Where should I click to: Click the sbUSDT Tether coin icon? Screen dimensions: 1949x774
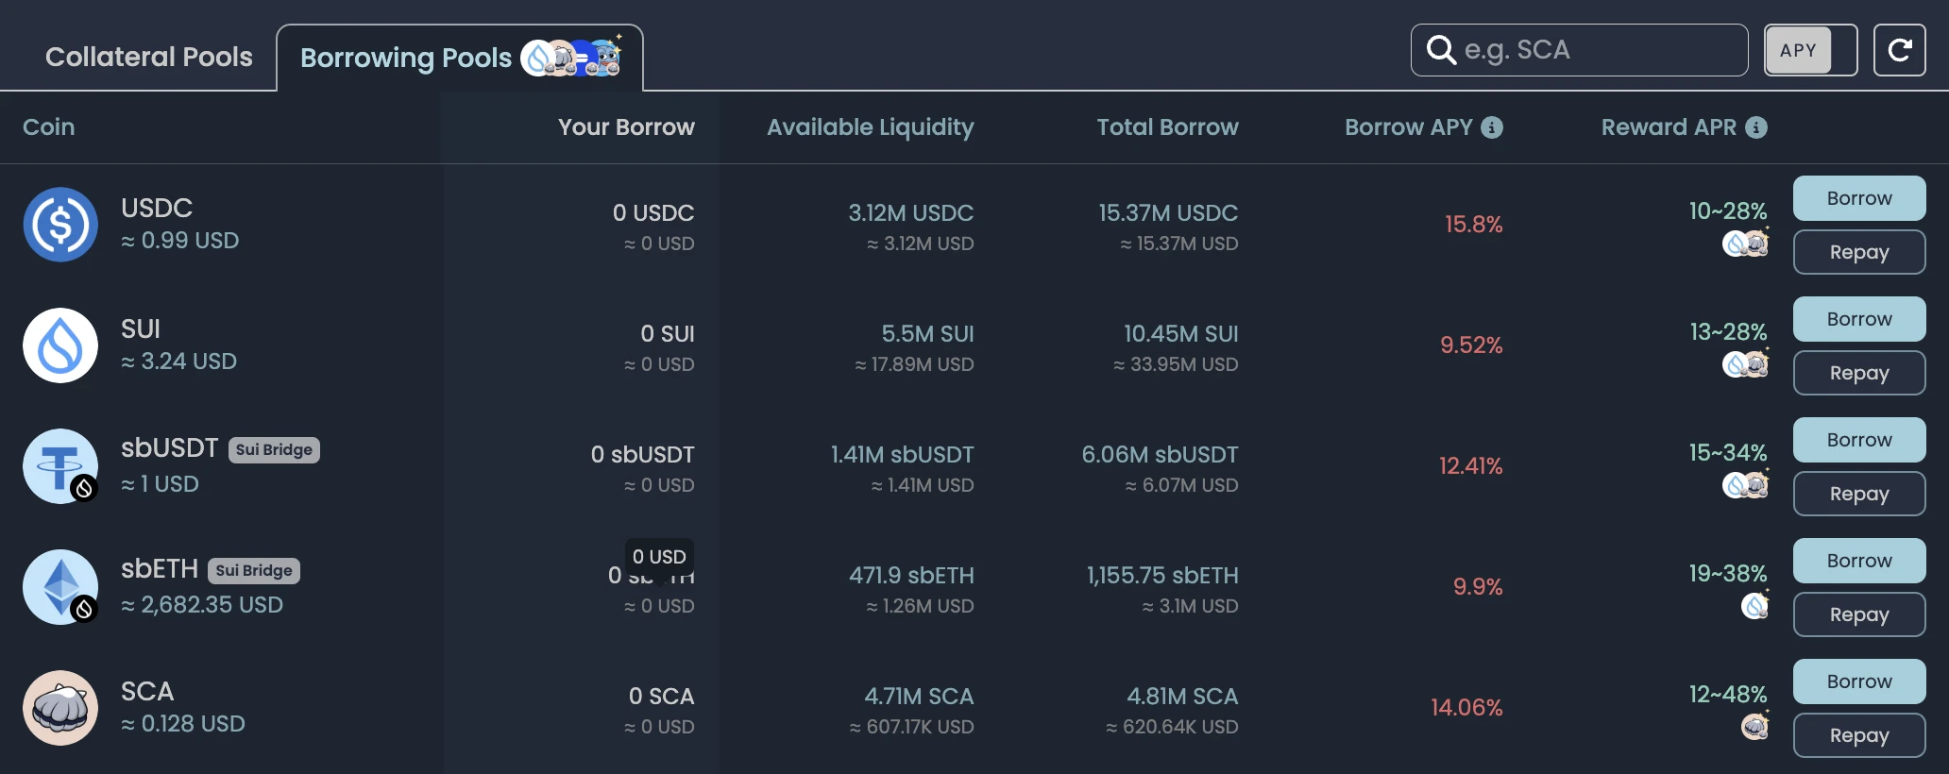pyautogui.click(x=60, y=466)
